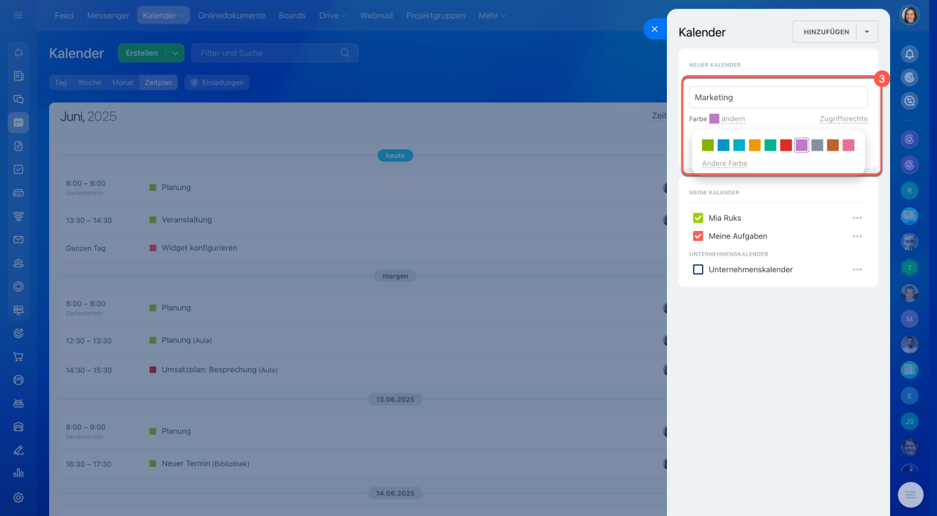This screenshot has height=516, width=937.
Task: Open the hamburger menu at top left
Action: coord(18,15)
